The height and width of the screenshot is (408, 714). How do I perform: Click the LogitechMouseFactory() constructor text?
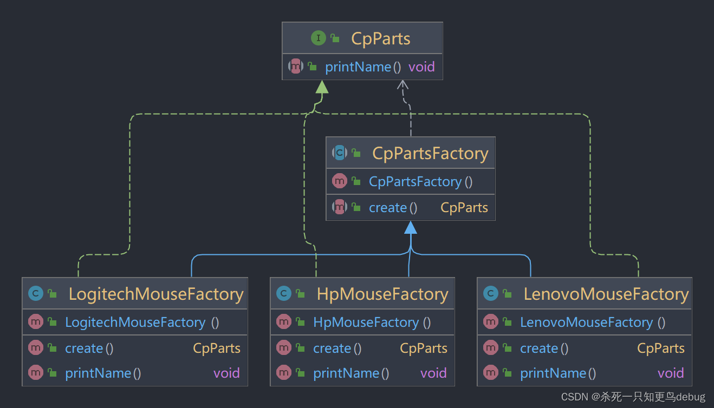tap(142, 323)
